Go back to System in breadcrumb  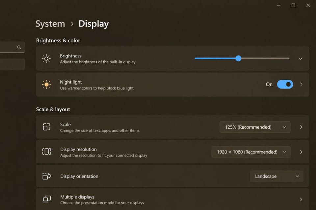pos(50,24)
